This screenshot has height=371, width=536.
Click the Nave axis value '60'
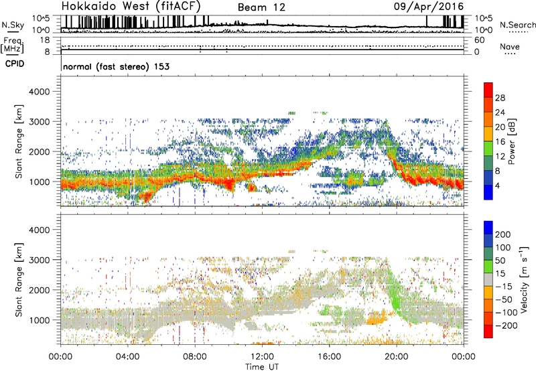coord(479,40)
